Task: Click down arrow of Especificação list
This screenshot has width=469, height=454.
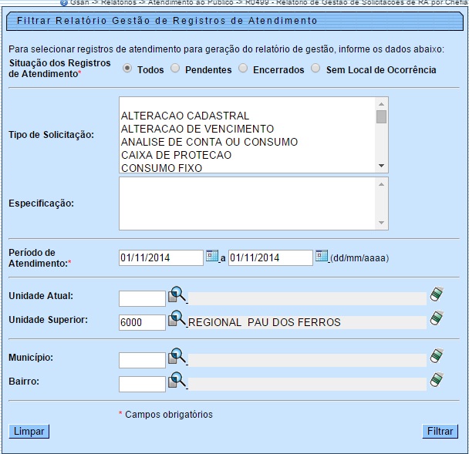Action: (381, 223)
